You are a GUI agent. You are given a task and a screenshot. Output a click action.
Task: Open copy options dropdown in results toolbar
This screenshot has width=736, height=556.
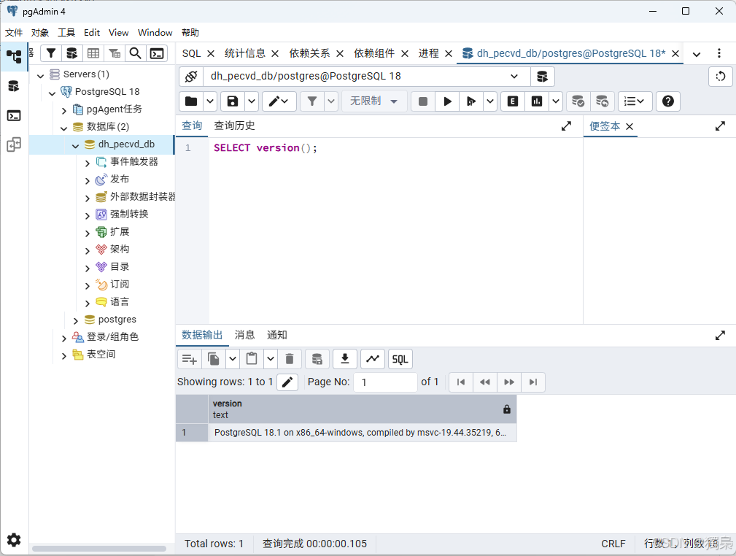pos(233,359)
